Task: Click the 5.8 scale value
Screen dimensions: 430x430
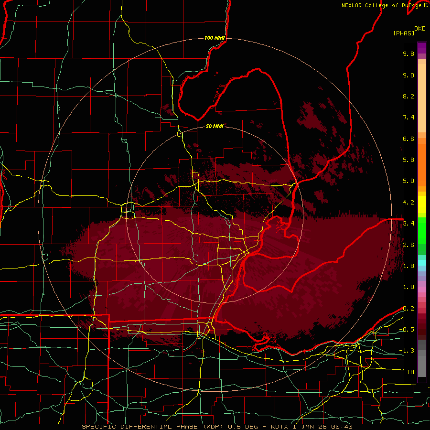Action: [408, 160]
